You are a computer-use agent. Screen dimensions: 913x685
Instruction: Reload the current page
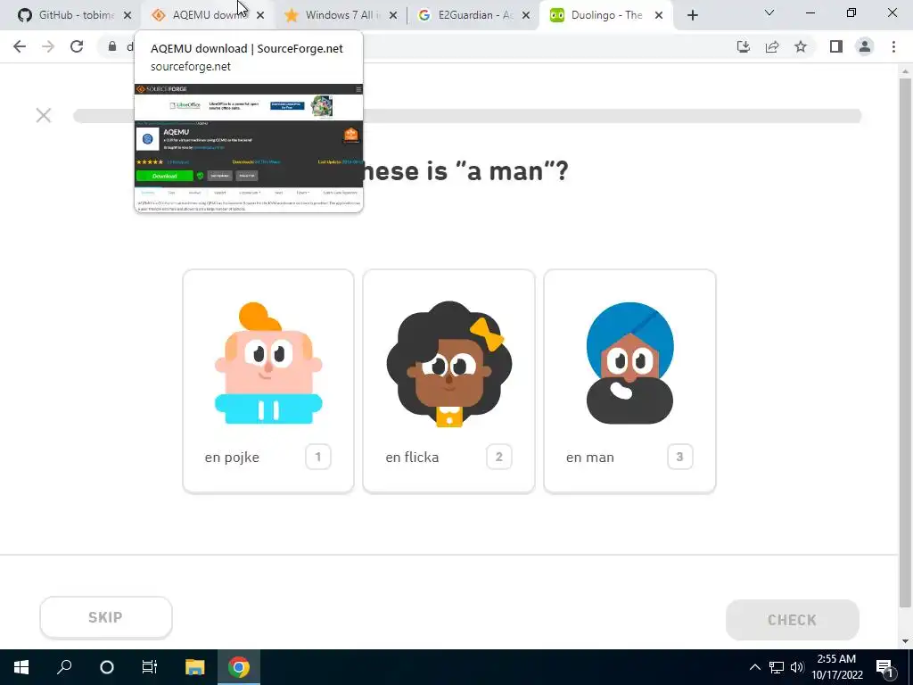pyautogui.click(x=77, y=46)
